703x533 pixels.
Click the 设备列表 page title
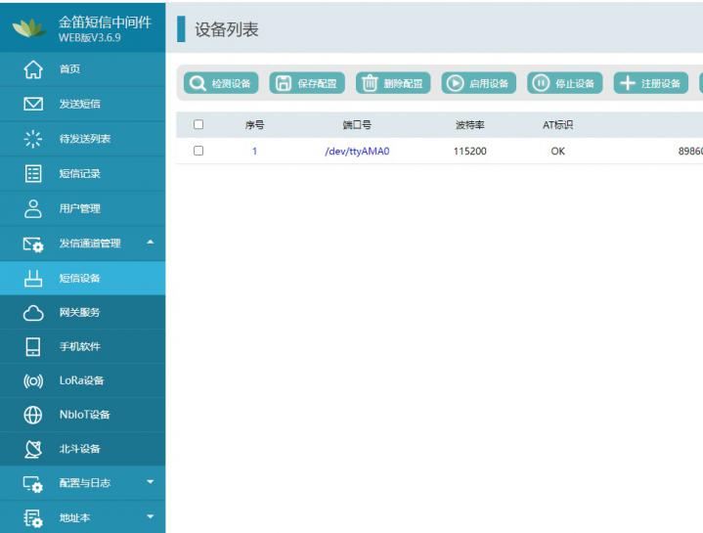point(227,29)
